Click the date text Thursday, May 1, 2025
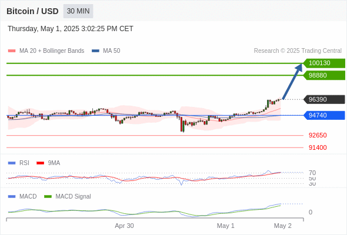347x235 pixels. click(x=44, y=29)
